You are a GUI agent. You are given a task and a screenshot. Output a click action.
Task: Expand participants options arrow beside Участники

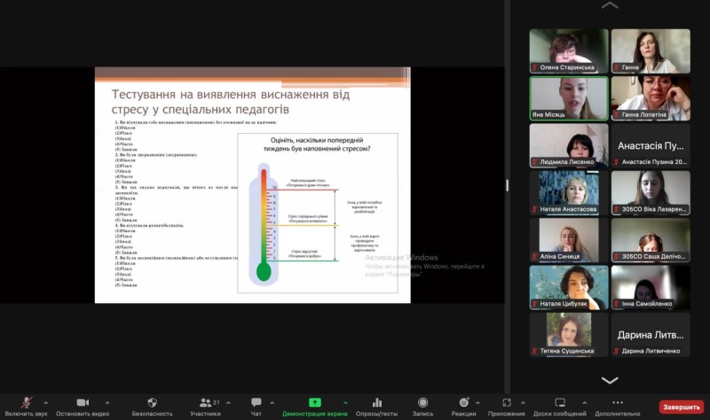point(228,402)
